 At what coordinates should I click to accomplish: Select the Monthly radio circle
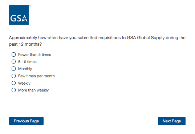13,69
